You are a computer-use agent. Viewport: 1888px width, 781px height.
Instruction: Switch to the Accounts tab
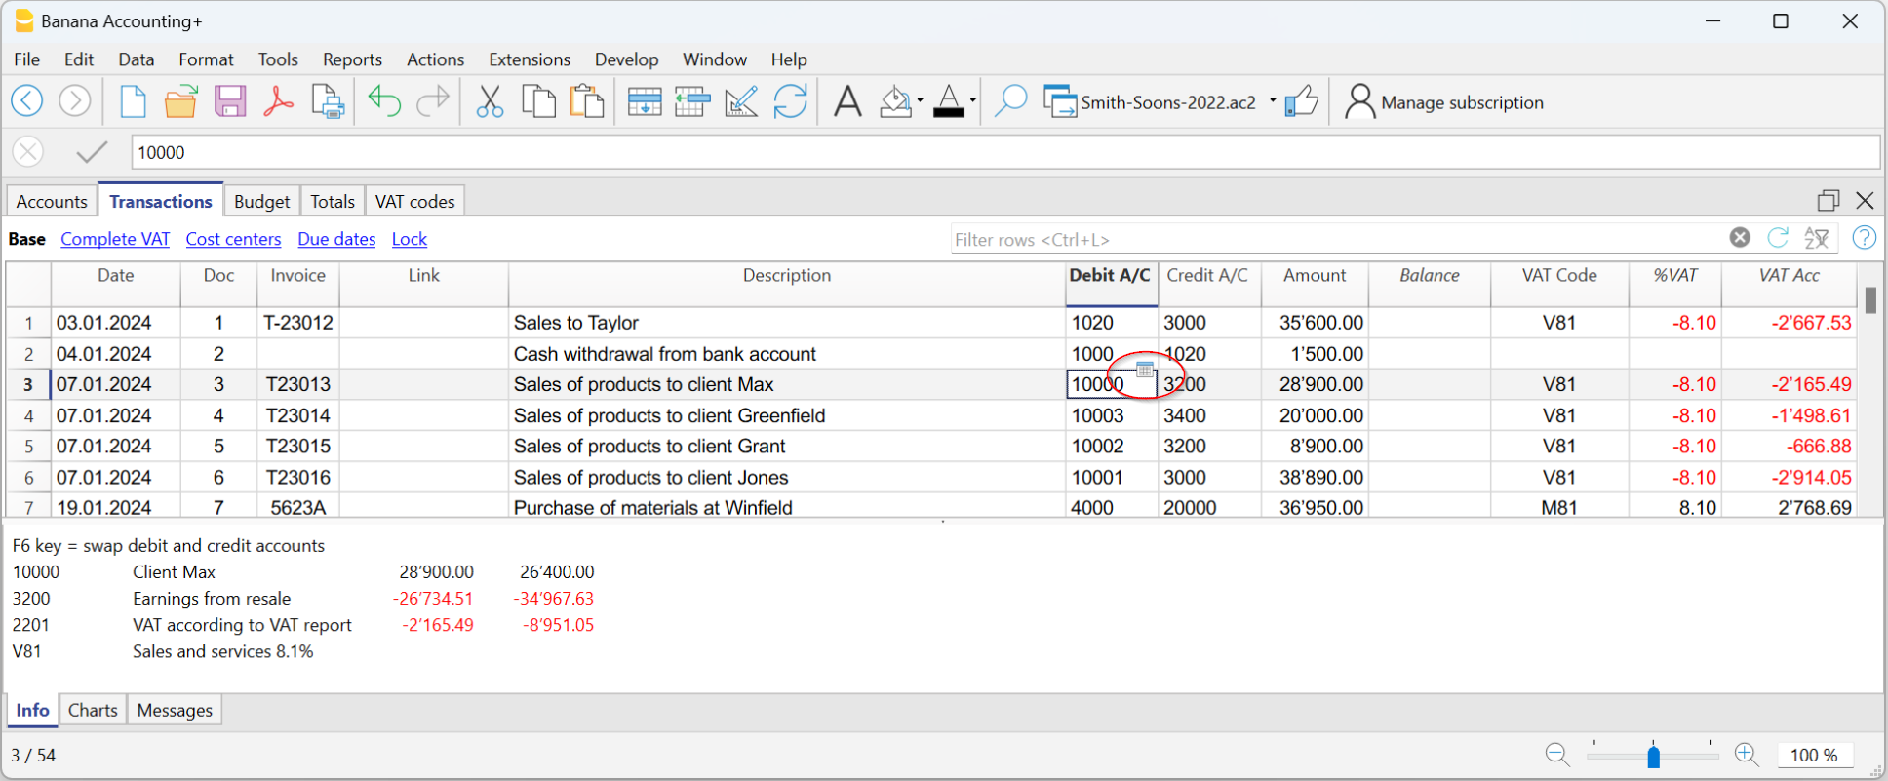point(52,201)
